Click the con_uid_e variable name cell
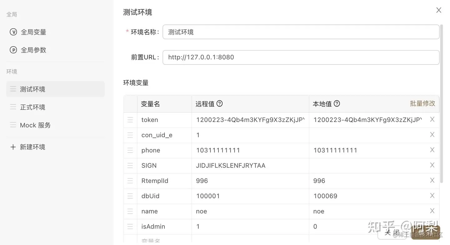Image resolution: width=450 pixels, height=245 pixels. (x=164, y=135)
